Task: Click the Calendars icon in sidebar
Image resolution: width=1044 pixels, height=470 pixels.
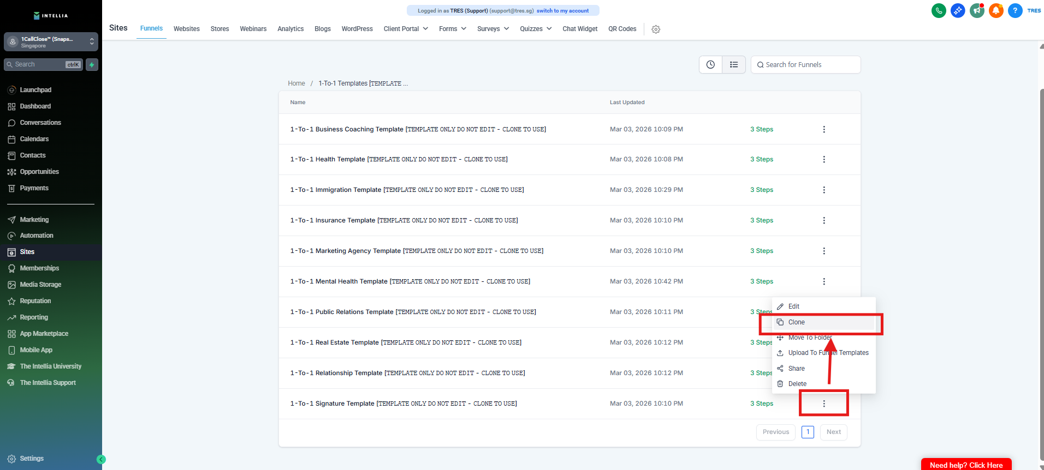Action: pyautogui.click(x=11, y=139)
